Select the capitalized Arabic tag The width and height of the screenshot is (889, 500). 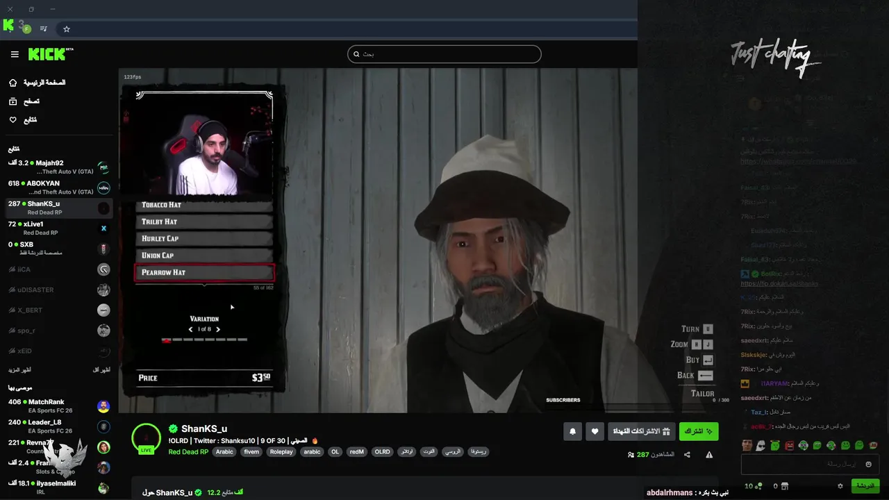tap(224, 451)
